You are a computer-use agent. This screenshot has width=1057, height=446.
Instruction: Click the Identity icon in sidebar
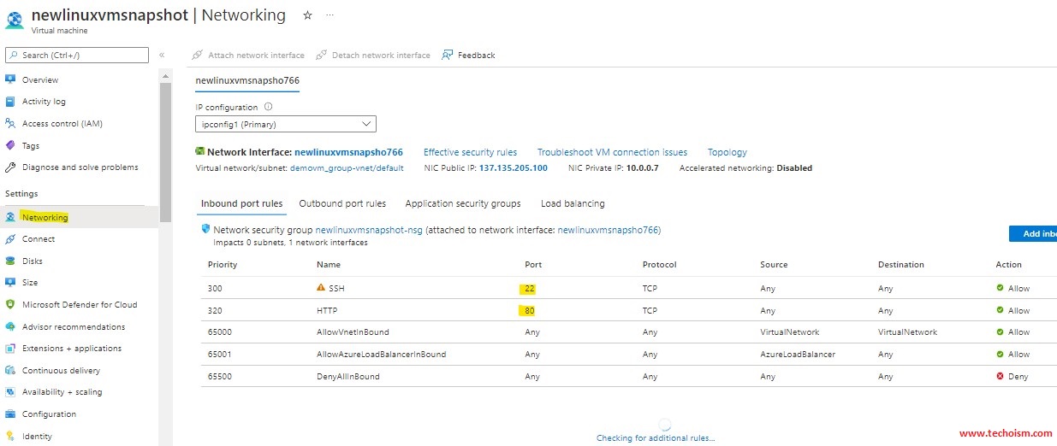click(10, 436)
